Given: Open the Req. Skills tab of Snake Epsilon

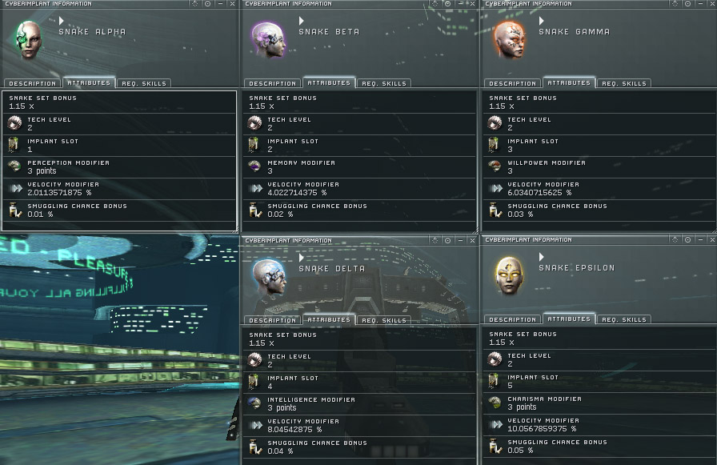Looking at the screenshot, I should pos(624,319).
